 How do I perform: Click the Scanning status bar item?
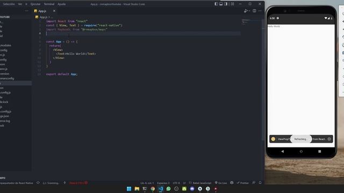coord(51,183)
